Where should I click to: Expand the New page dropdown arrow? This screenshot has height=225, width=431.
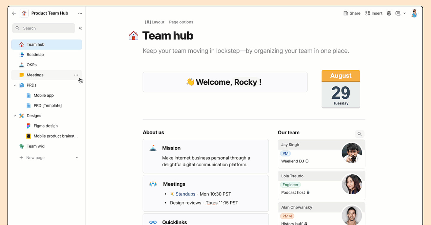[x=77, y=158]
